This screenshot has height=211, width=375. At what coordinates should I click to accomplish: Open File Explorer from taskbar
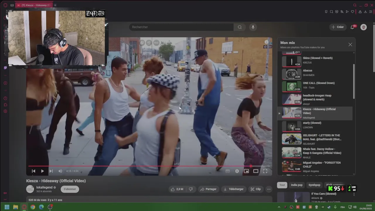pos(16,207)
